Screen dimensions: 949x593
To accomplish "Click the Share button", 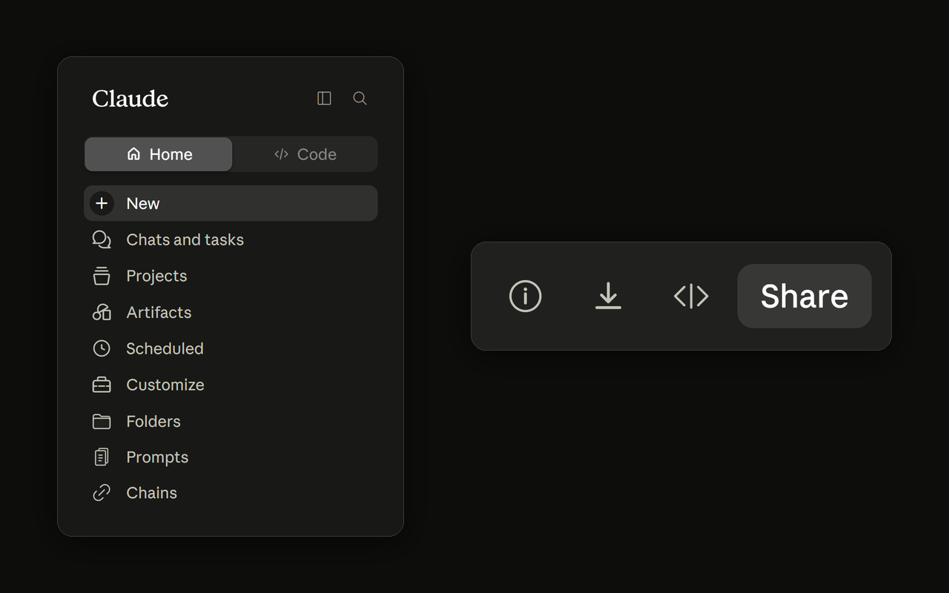I will coord(804,296).
